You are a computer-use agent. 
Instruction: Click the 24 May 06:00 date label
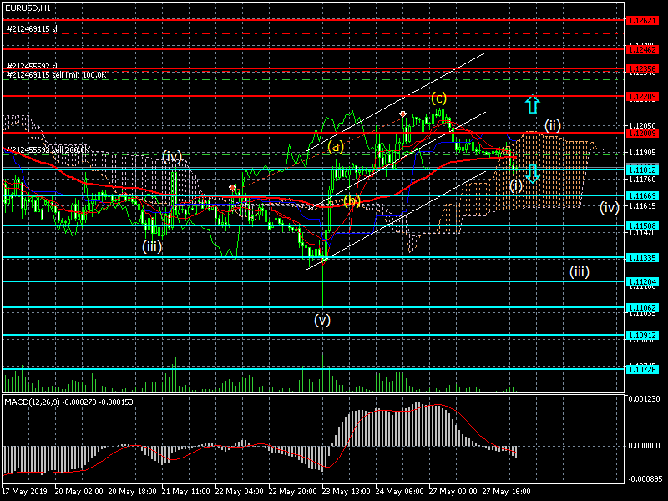(x=400, y=492)
